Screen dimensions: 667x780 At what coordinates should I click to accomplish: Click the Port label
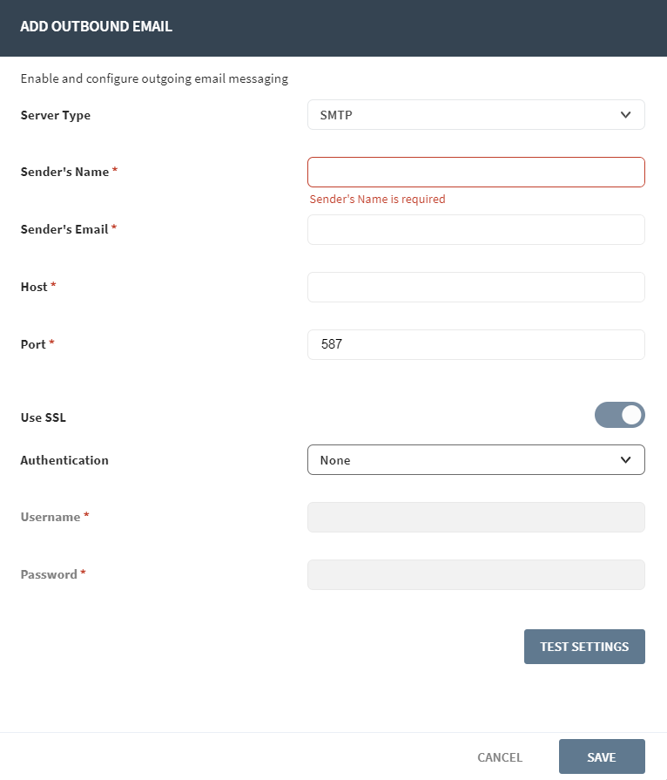click(x=37, y=344)
